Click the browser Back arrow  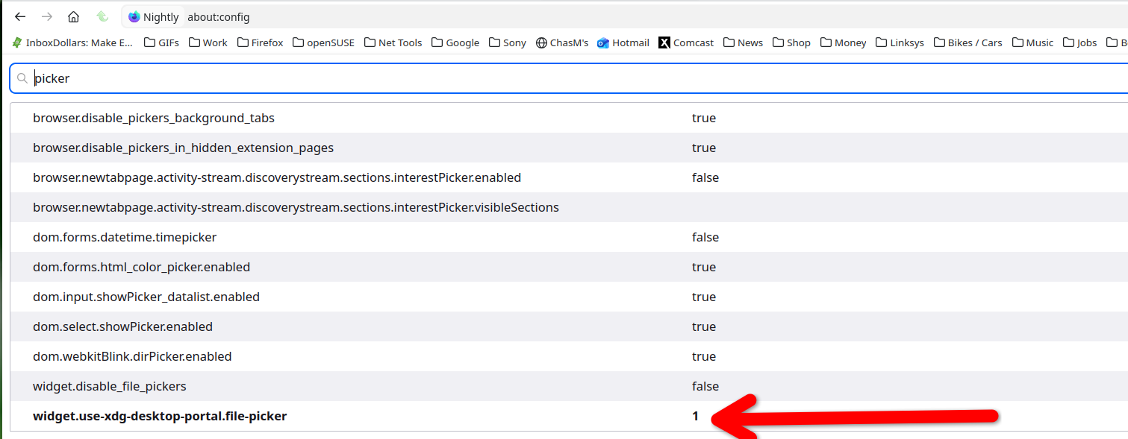coord(20,16)
